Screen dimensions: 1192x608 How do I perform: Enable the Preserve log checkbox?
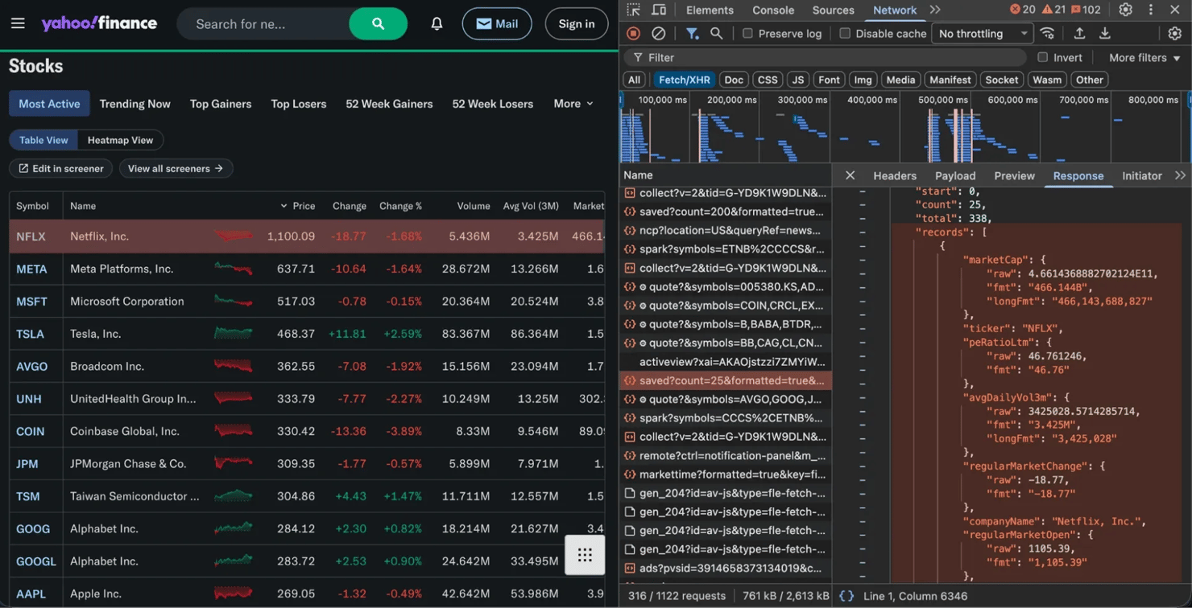coord(748,34)
